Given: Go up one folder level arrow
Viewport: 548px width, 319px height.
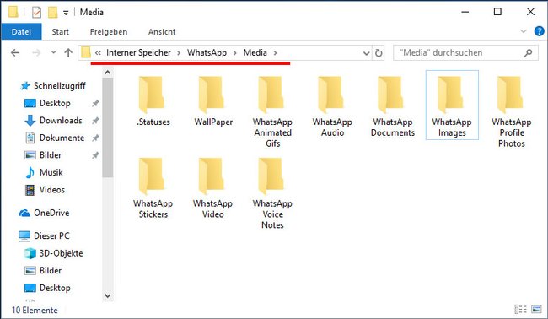Looking at the screenshot, I should (x=68, y=53).
